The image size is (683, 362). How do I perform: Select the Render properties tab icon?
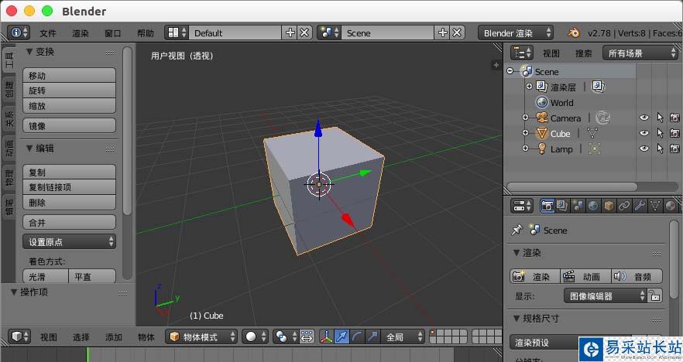[547, 206]
